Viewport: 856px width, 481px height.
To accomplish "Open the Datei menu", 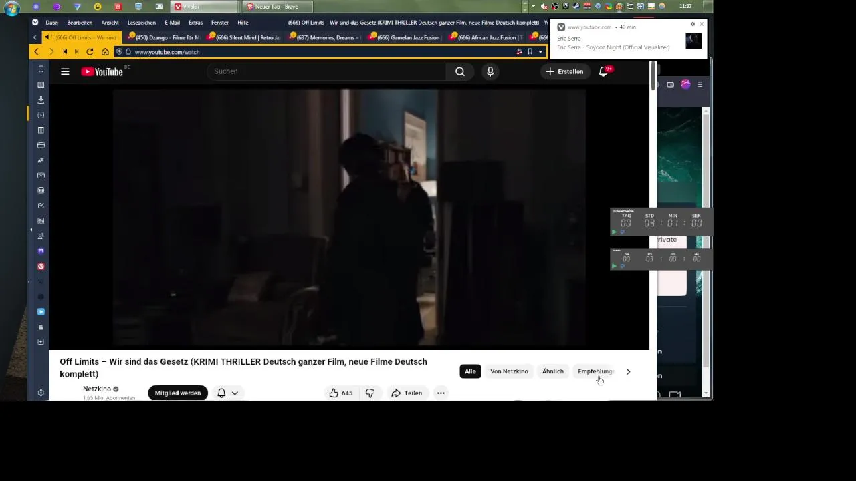I will tap(52, 23).
